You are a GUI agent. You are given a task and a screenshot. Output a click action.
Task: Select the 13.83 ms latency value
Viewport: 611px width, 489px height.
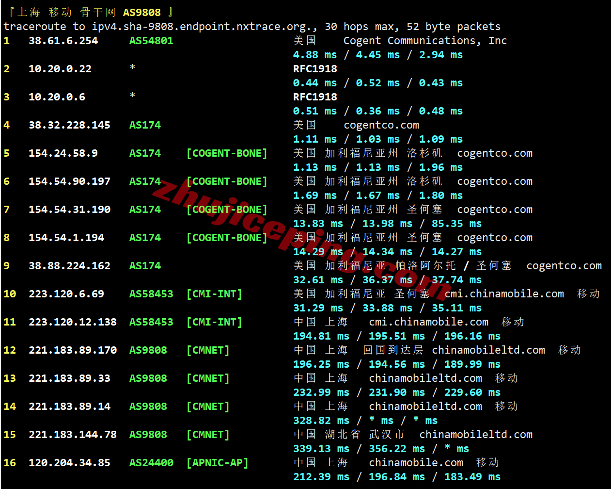tap(318, 224)
